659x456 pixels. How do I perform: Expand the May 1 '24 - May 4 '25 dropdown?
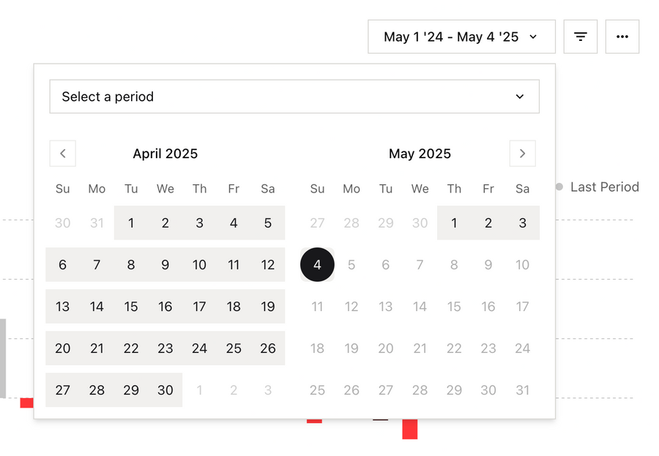461,36
